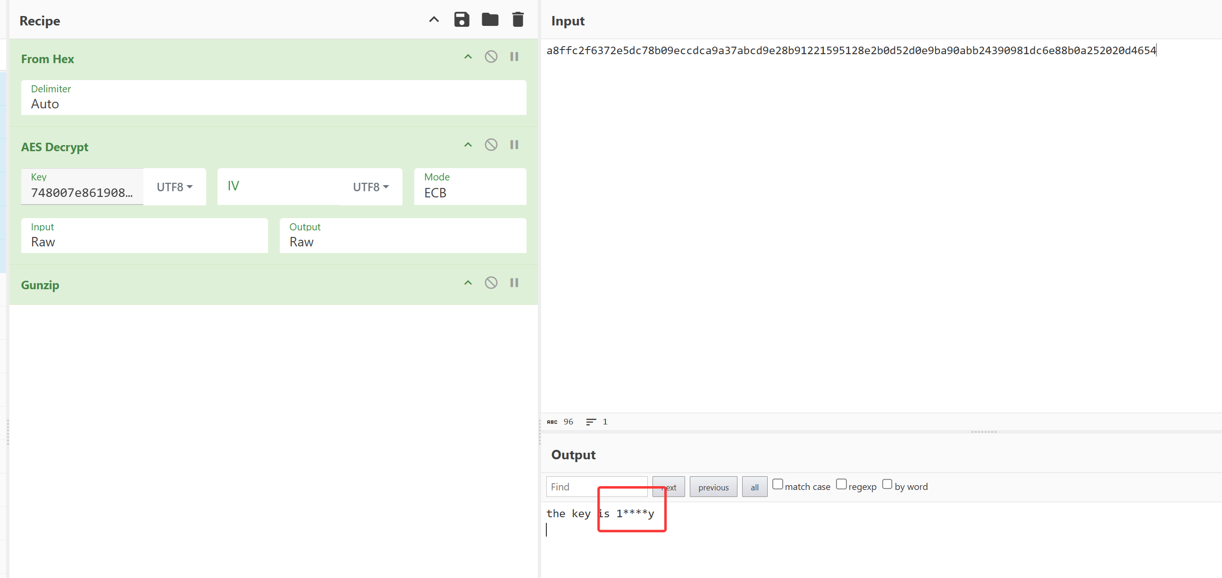This screenshot has width=1222, height=578.
Task: Open the Key UTF8 format dropdown
Action: 175,187
